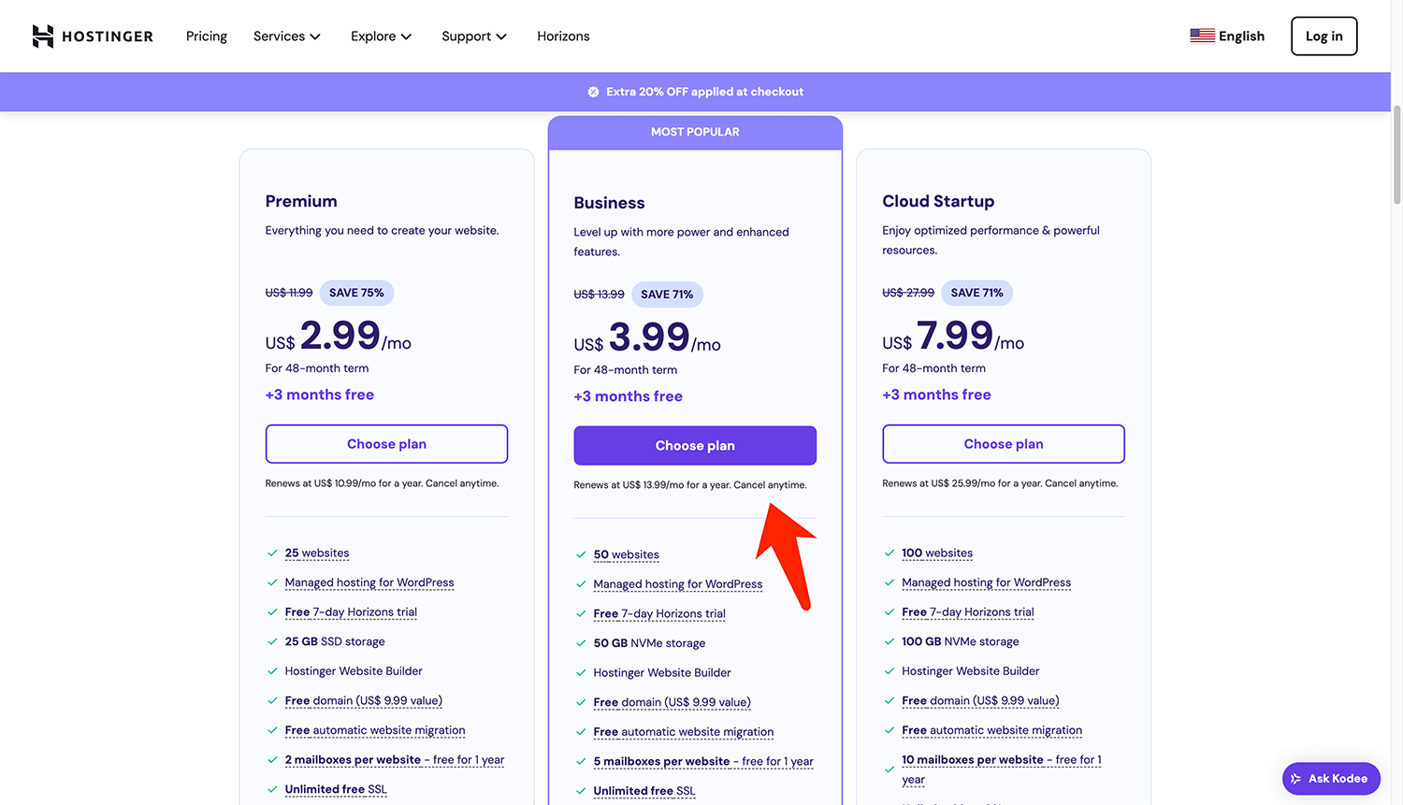Click the checkmark beside '50 GB NVMe storage'
The width and height of the screenshot is (1403, 805).
tap(581, 644)
